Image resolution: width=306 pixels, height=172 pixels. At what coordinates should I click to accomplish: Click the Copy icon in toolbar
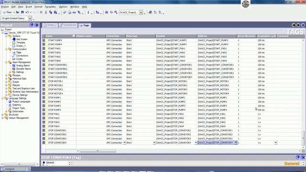pyautogui.click(x=51, y=12)
